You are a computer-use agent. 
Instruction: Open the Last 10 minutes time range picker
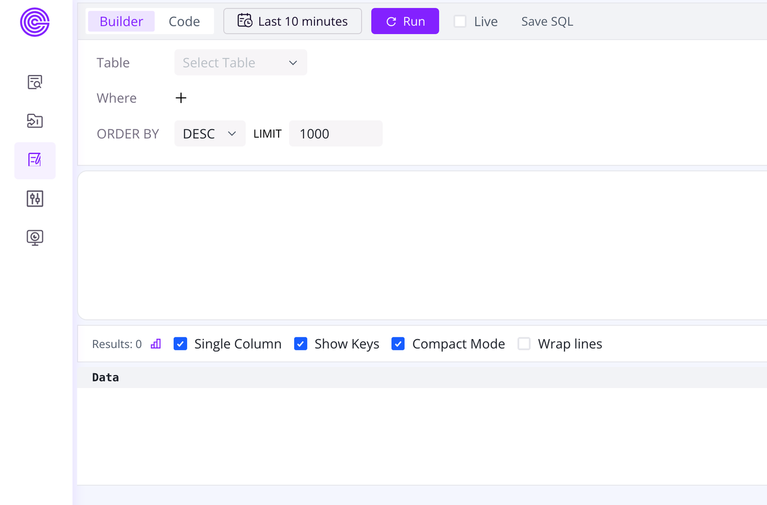click(292, 20)
